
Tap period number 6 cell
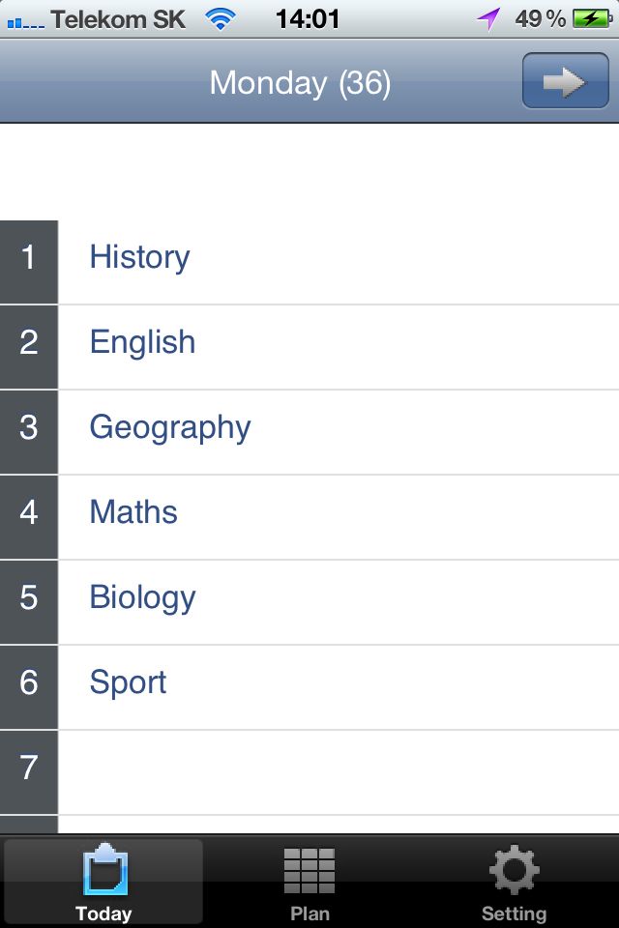(28, 682)
